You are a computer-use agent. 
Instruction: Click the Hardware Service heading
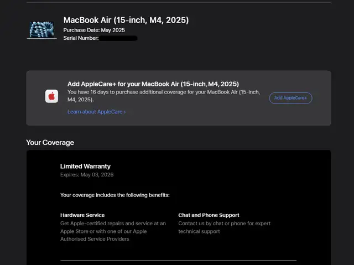tap(82, 215)
